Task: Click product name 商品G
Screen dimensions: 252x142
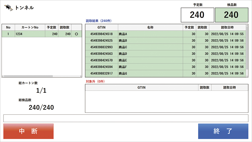Action: (x=123, y=73)
